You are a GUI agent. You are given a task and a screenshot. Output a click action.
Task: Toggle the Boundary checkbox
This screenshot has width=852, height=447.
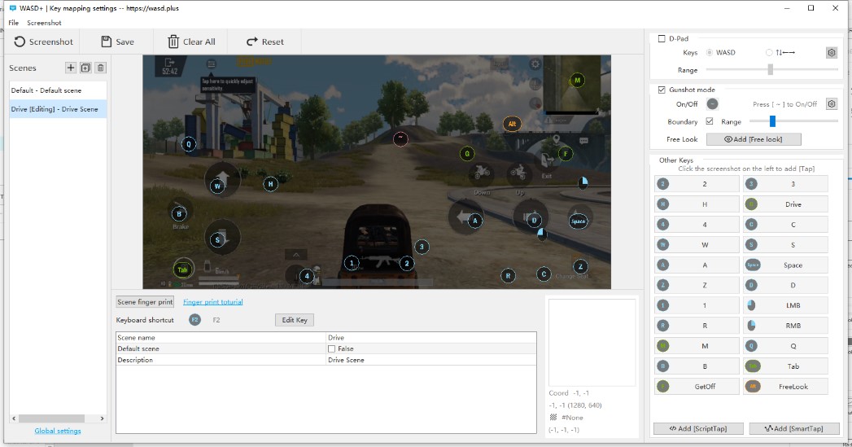(x=710, y=121)
